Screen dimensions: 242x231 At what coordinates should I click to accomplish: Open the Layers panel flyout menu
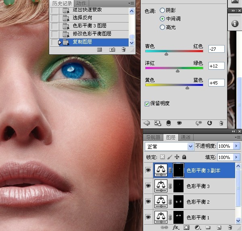(238, 137)
